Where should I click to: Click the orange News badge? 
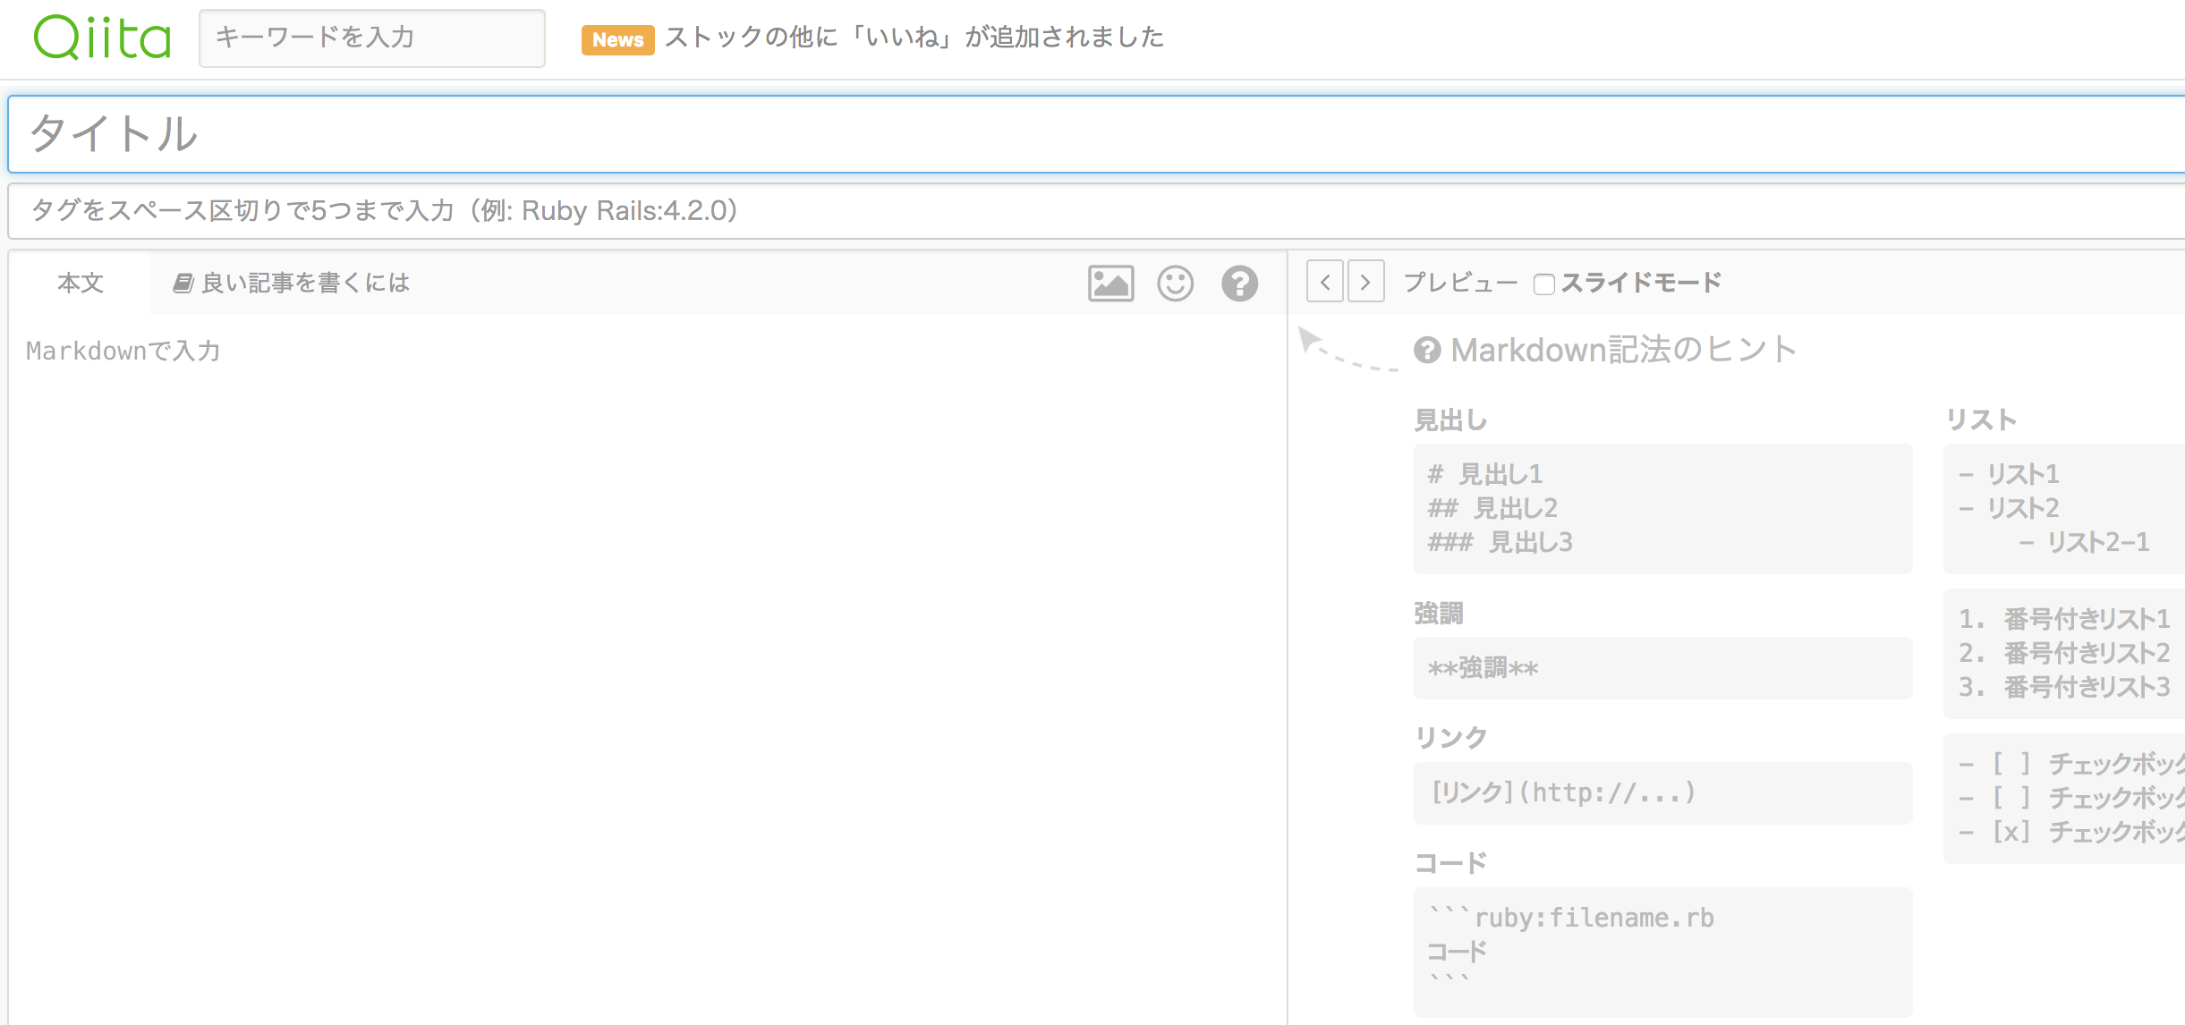tap(617, 39)
